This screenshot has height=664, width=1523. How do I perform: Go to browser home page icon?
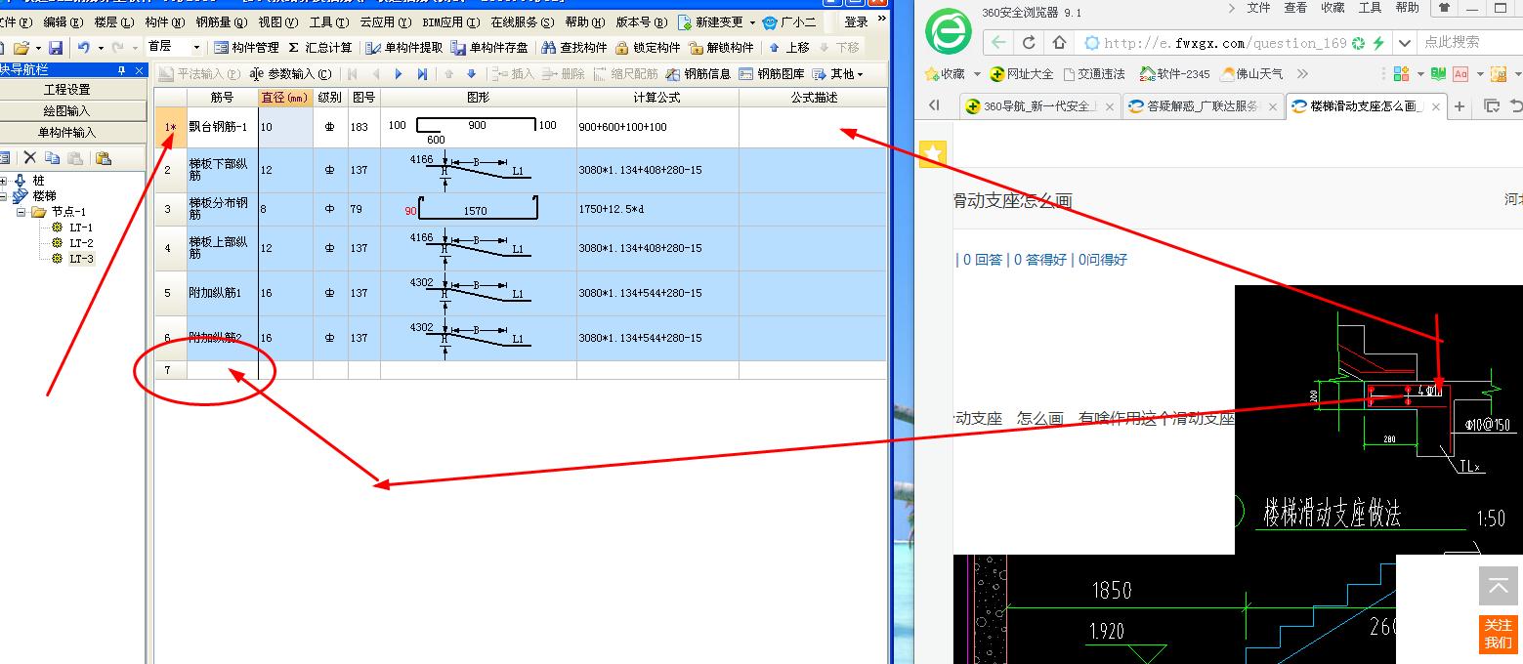(1060, 42)
